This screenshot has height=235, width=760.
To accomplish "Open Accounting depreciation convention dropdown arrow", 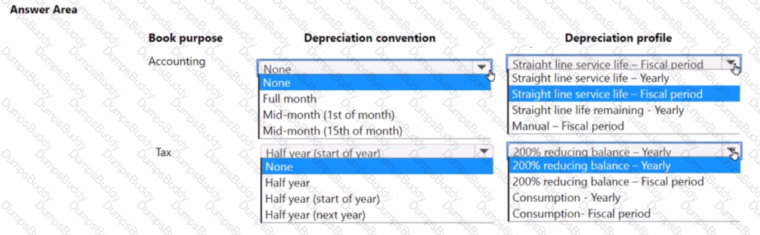I will [482, 68].
